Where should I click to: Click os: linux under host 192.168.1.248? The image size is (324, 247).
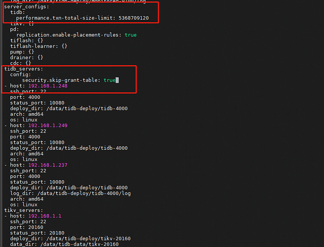[x=24, y=120]
